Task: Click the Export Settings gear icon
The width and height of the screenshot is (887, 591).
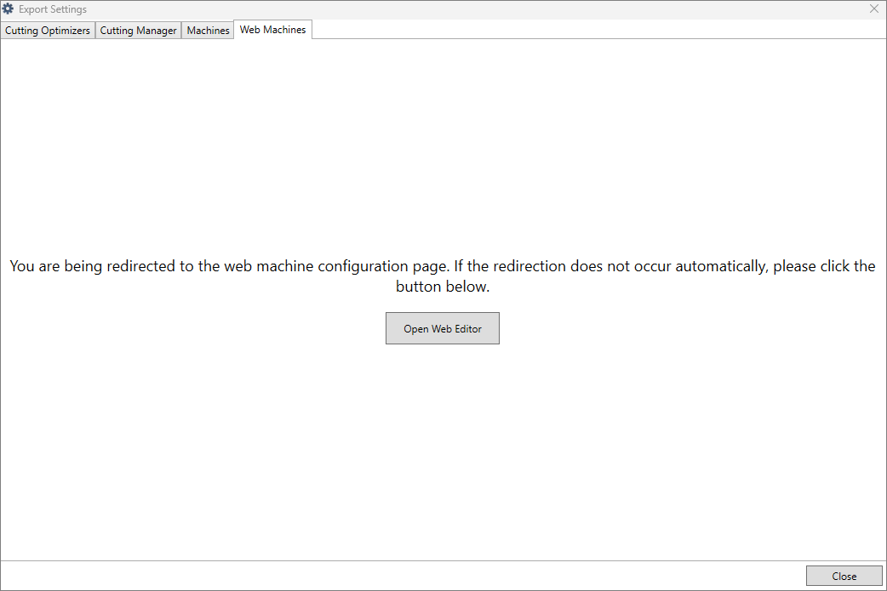Action: click(8, 9)
